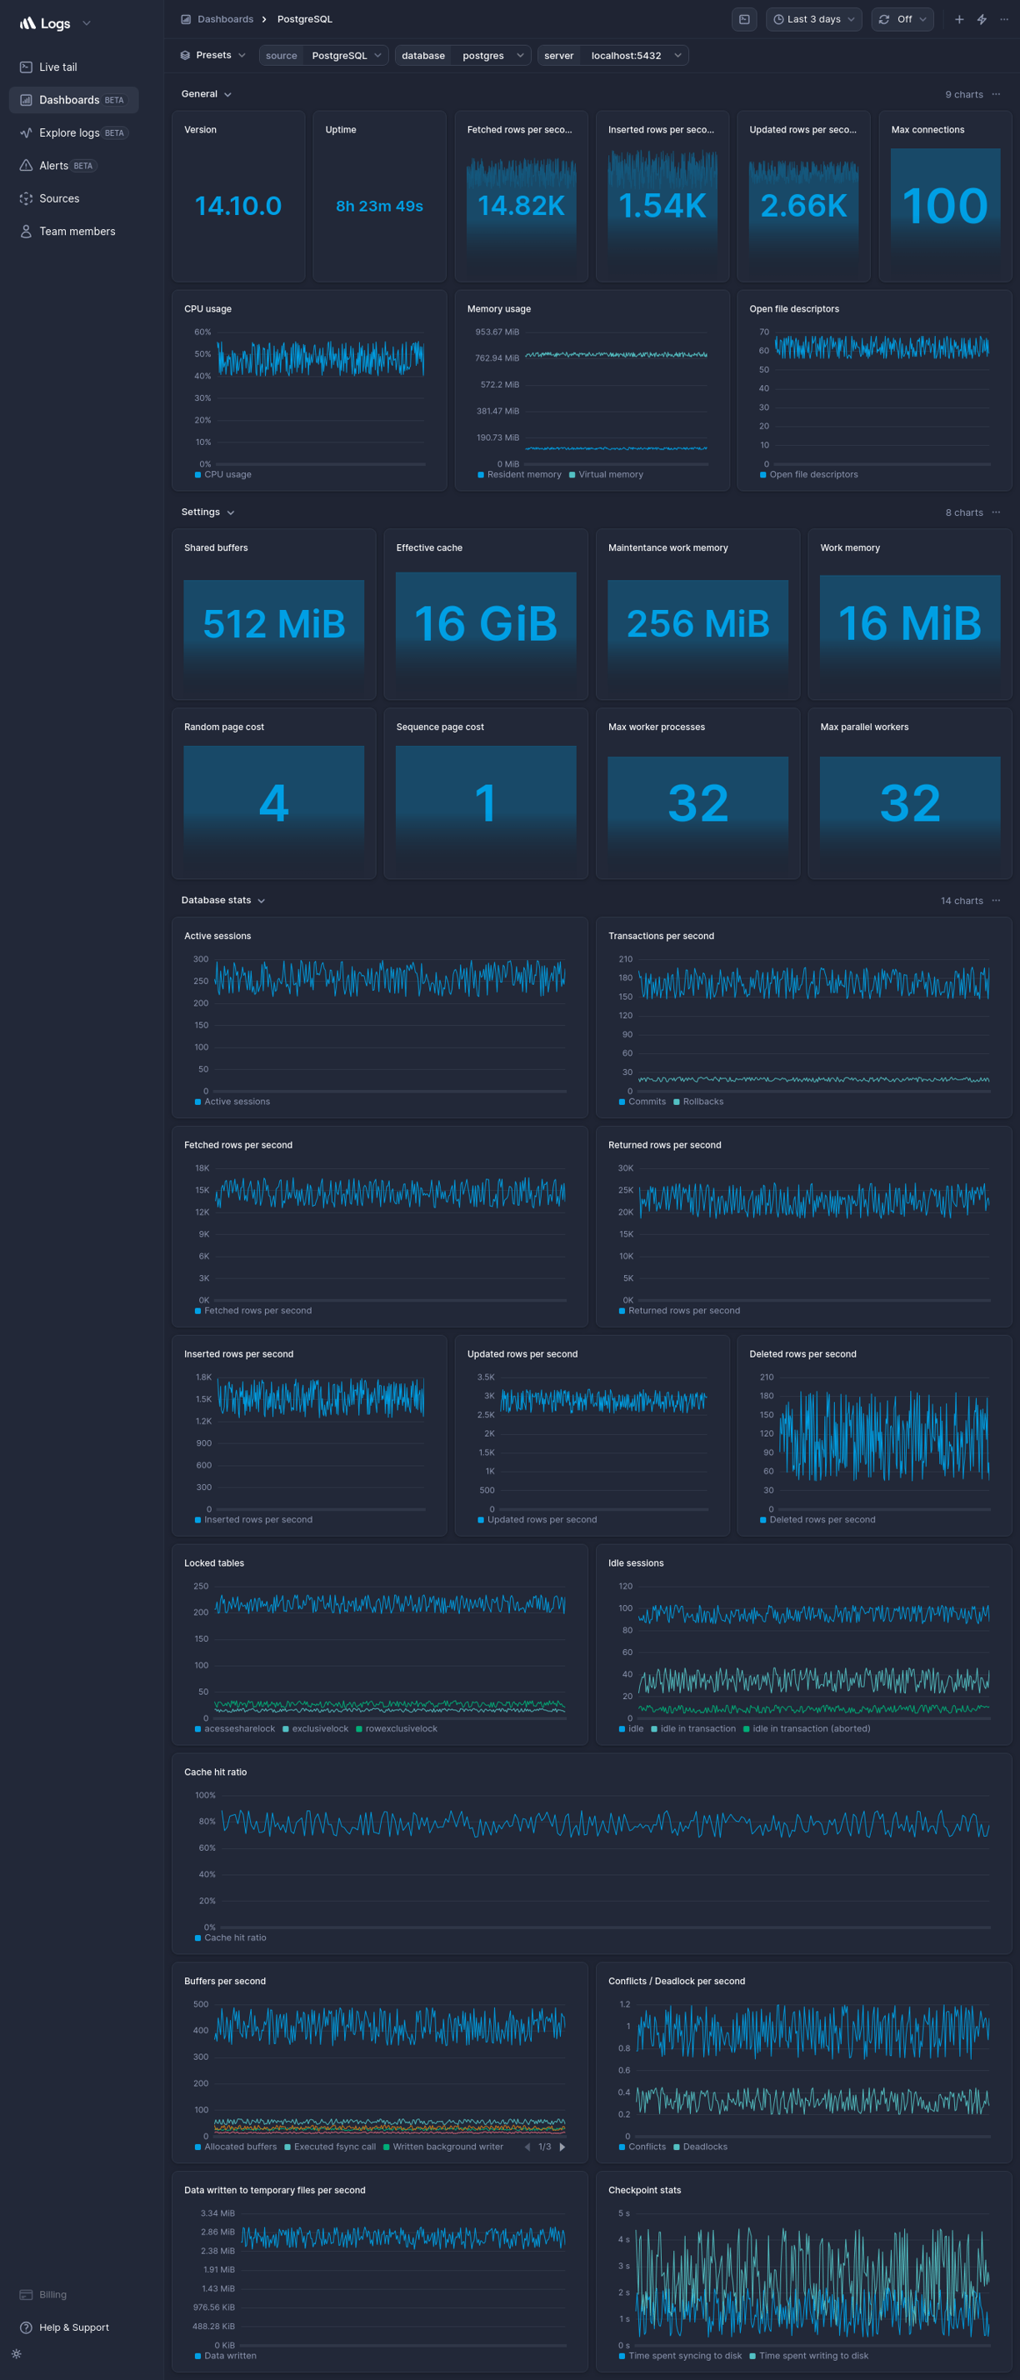Click the Uptime 8h 23m 49s card
1020x2380 pixels.
pos(380,197)
